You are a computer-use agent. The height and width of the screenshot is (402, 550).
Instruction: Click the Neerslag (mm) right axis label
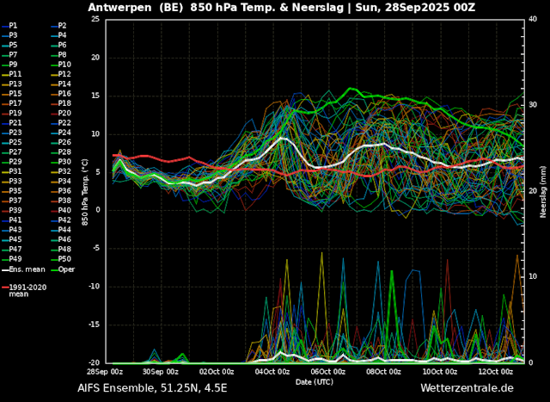point(543,191)
